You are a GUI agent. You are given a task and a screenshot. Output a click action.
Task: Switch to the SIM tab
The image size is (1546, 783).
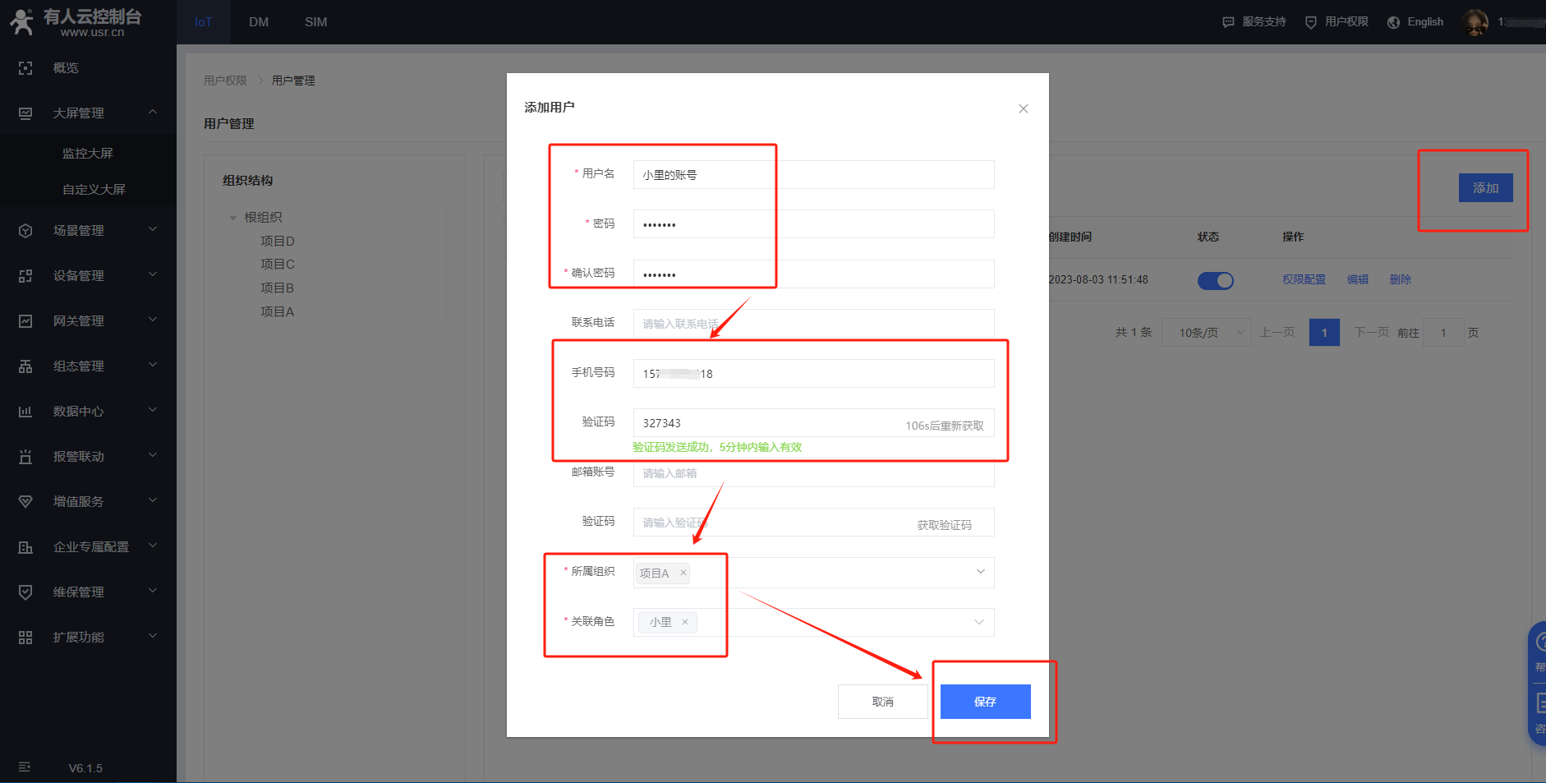(x=315, y=22)
